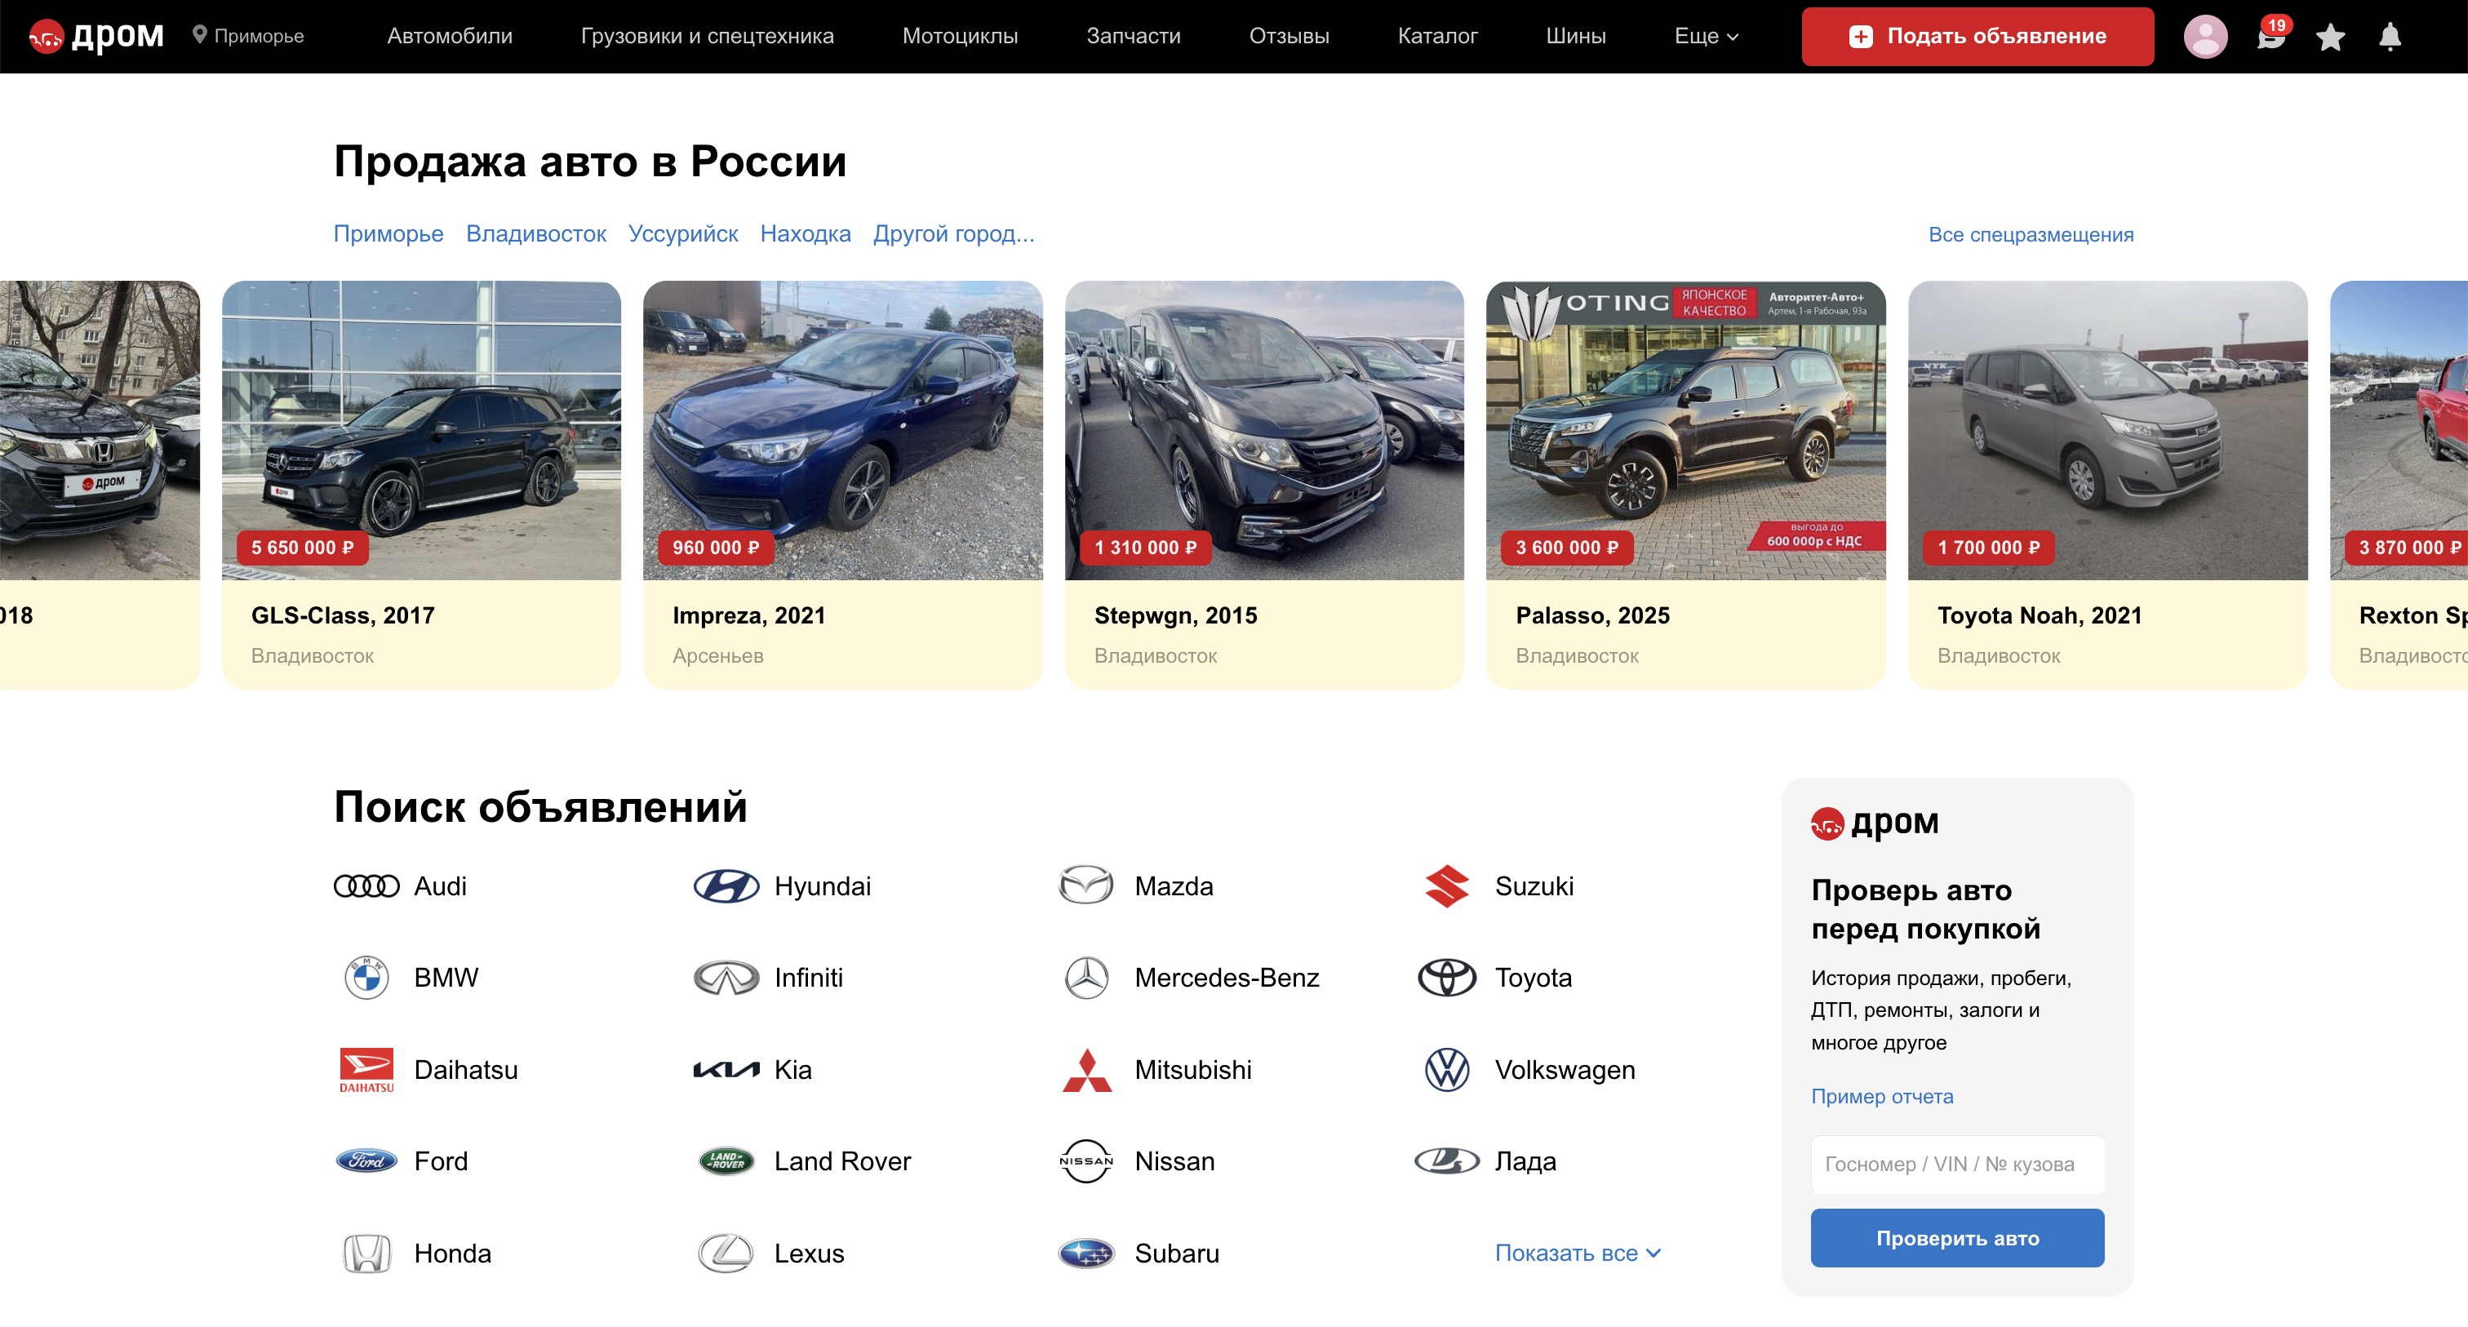
Task: Click the Subaru brand logo
Action: (x=1085, y=1254)
